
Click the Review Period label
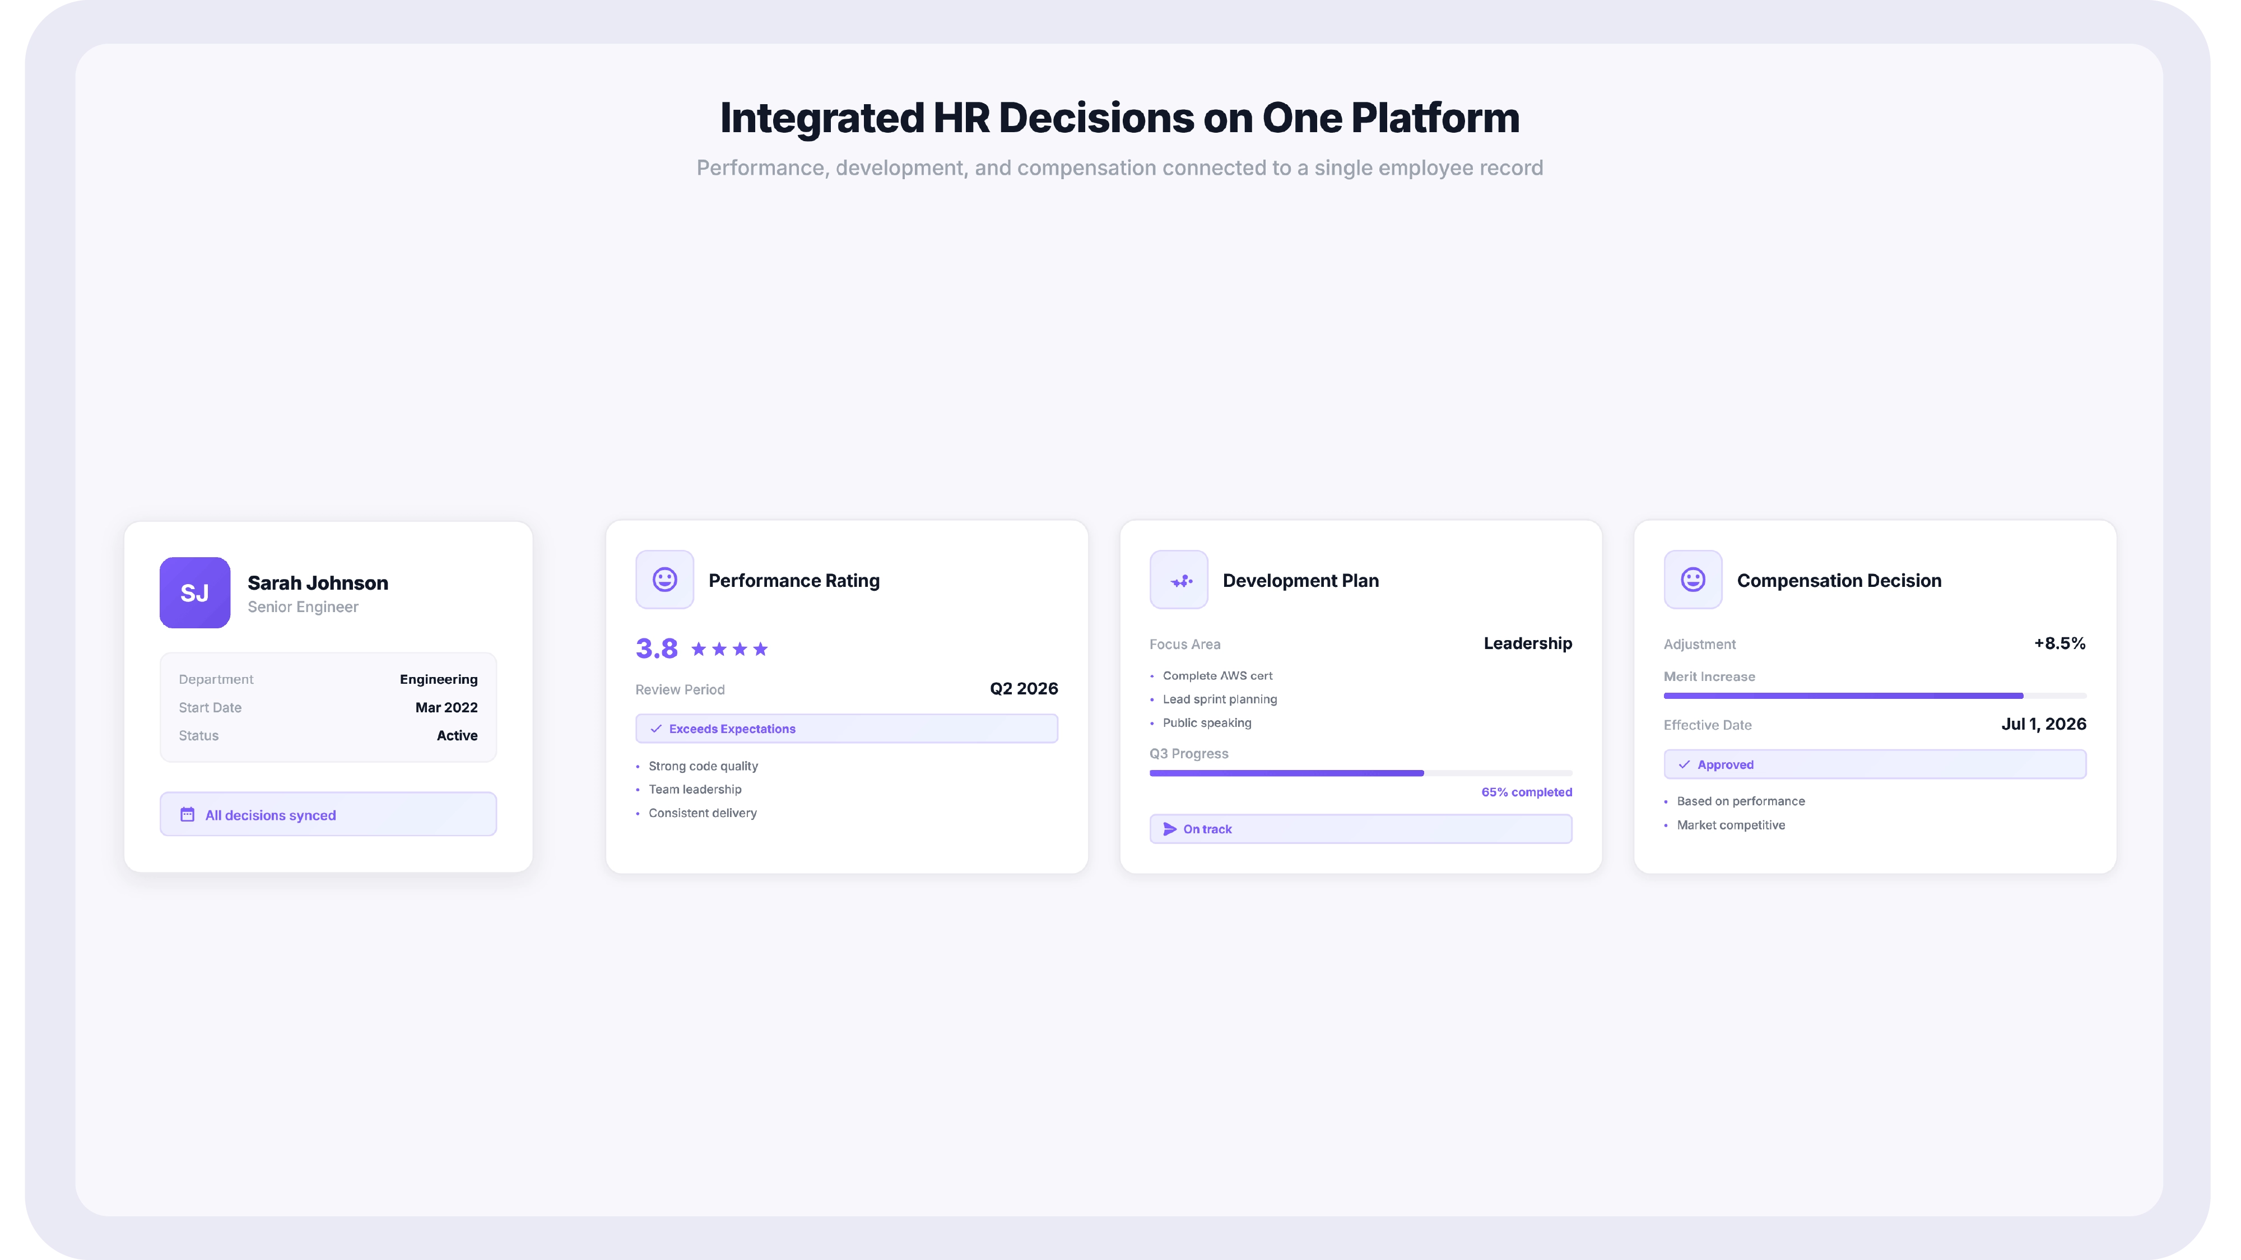click(x=680, y=689)
